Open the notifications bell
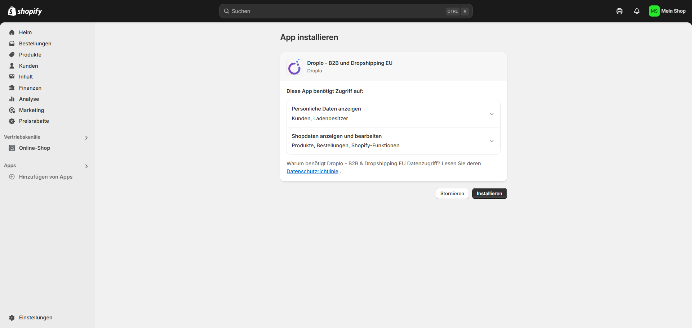 637,11
